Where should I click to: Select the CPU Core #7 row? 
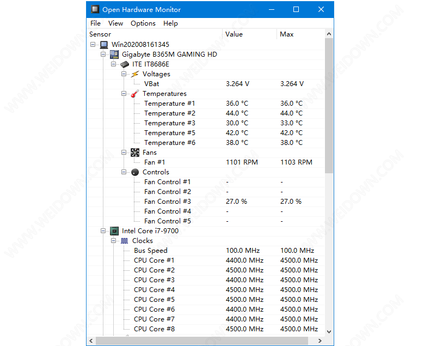[x=206, y=319]
